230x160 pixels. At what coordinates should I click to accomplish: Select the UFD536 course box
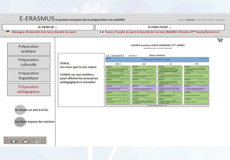(170, 101)
